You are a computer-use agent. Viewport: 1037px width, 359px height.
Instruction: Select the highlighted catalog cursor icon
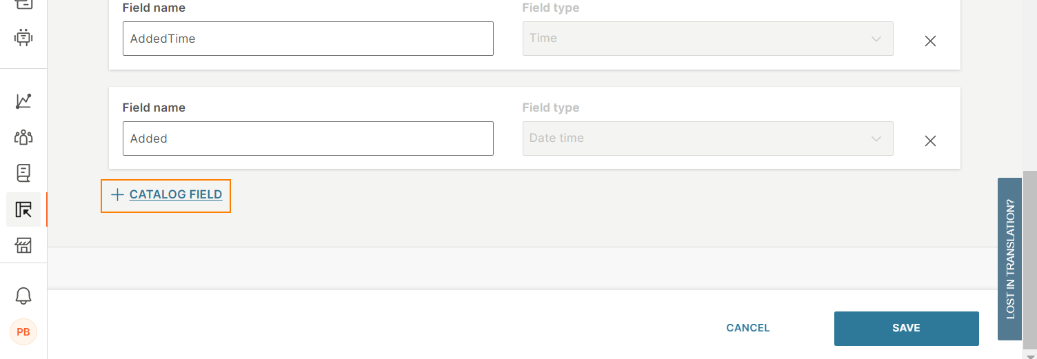[x=23, y=209]
